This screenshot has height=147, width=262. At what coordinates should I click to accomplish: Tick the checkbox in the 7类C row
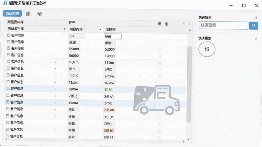(x=8, y=122)
